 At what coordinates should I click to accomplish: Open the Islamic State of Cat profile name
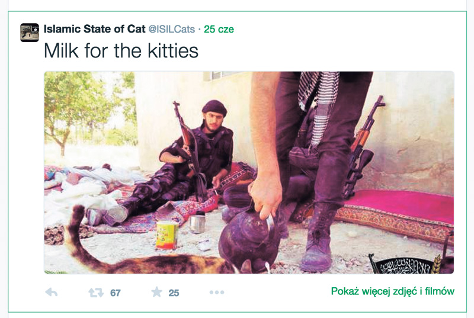[x=94, y=28]
